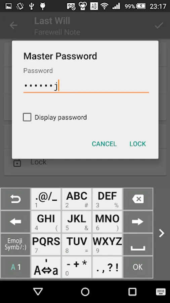Tap the back triangle navigation button
Image resolution: width=170 pixels, height=303 pixels.
click(38, 292)
